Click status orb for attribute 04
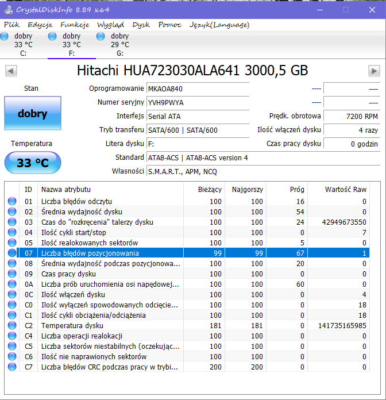Image resolution: width=386 pixels, height=400 pixels. (12, 232)
